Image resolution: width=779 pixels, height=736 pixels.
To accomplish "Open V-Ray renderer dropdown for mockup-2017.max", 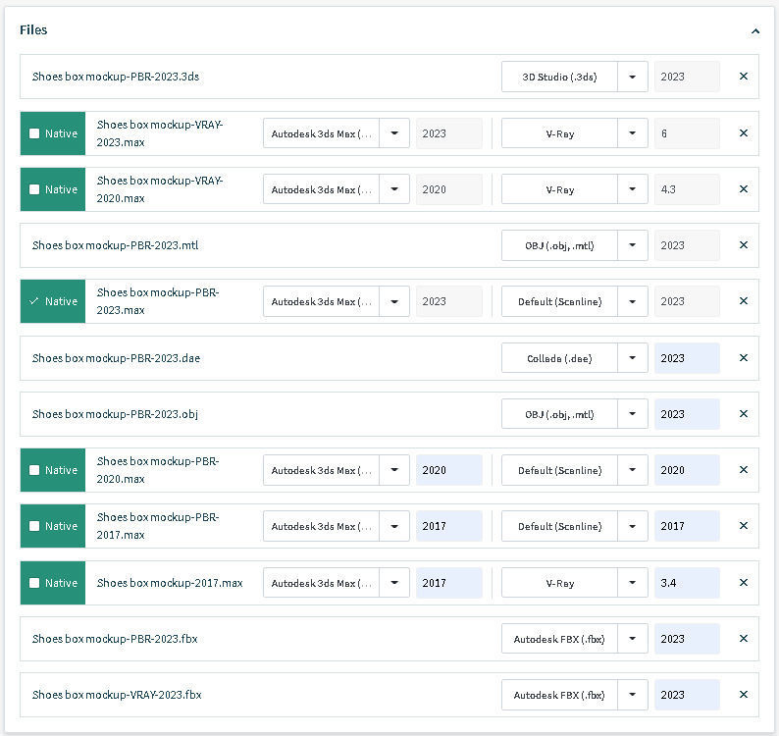I will click(x=633, y=583).
